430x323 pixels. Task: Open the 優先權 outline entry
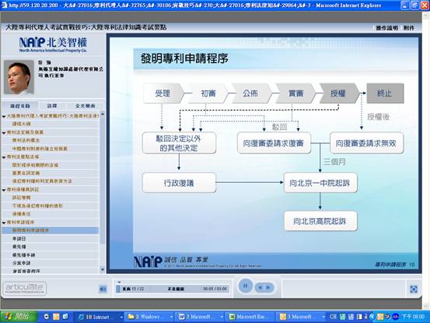pos(19,247)
